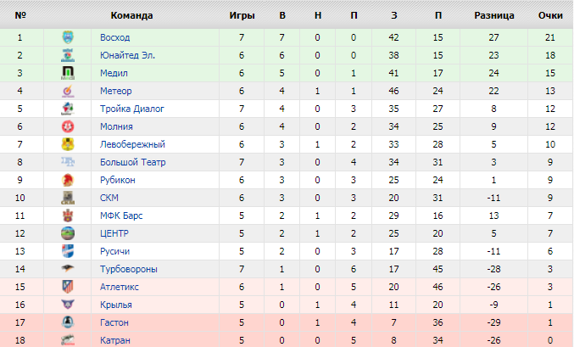Screen dimensions: 574x347
Task: Click the Крылья team logo
Action: 69,305
